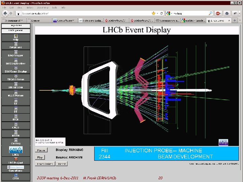Image resolution: width=243 pixels, height=182 pixels.
Task: Open the VELO LV/HV sidebar entry
Action: coord(16,86)
